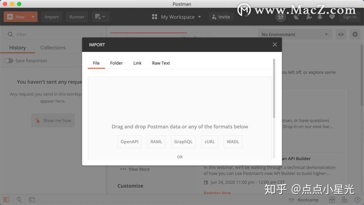The image size is (364, 205).
Task: Click the sync status icon
Action: pyautogui.click(x=281, y=17)
